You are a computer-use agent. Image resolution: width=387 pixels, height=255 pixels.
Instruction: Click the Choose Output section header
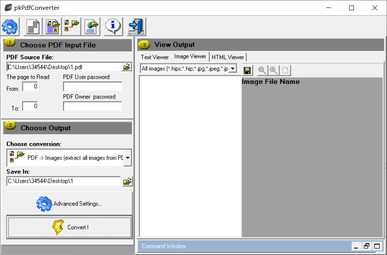coord(68,128)
